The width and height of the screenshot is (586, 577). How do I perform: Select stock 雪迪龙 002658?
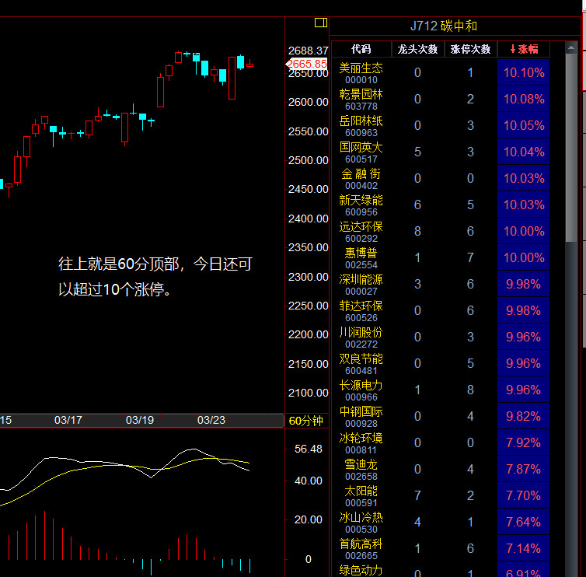[361, 470]
